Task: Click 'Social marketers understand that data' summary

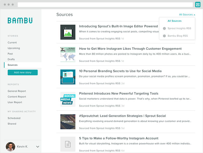Action: [x=135, y=99]
